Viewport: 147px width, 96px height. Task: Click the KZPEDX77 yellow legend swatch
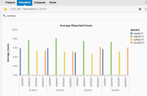pyautogui.click(x=131, y=40)
